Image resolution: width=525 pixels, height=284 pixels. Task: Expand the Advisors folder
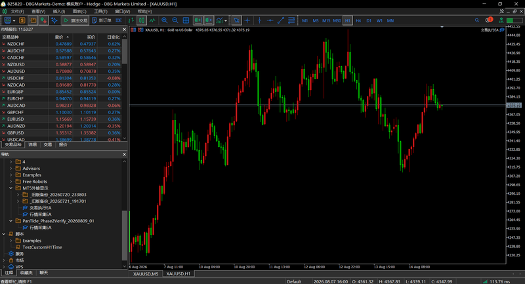click(10, 169)
